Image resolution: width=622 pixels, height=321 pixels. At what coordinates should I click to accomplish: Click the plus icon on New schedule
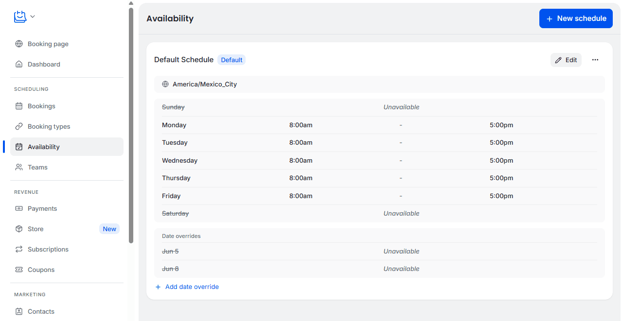[550, 18]
